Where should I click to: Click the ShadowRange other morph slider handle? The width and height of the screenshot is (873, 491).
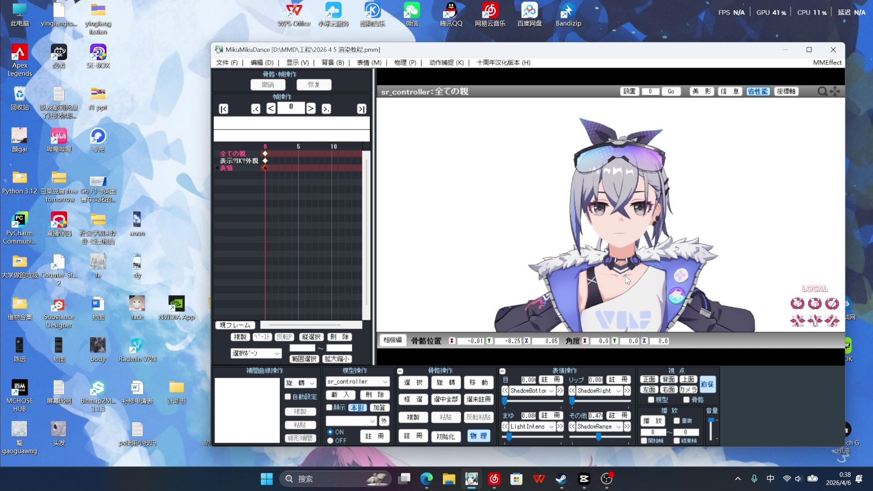tap(599, 436)
